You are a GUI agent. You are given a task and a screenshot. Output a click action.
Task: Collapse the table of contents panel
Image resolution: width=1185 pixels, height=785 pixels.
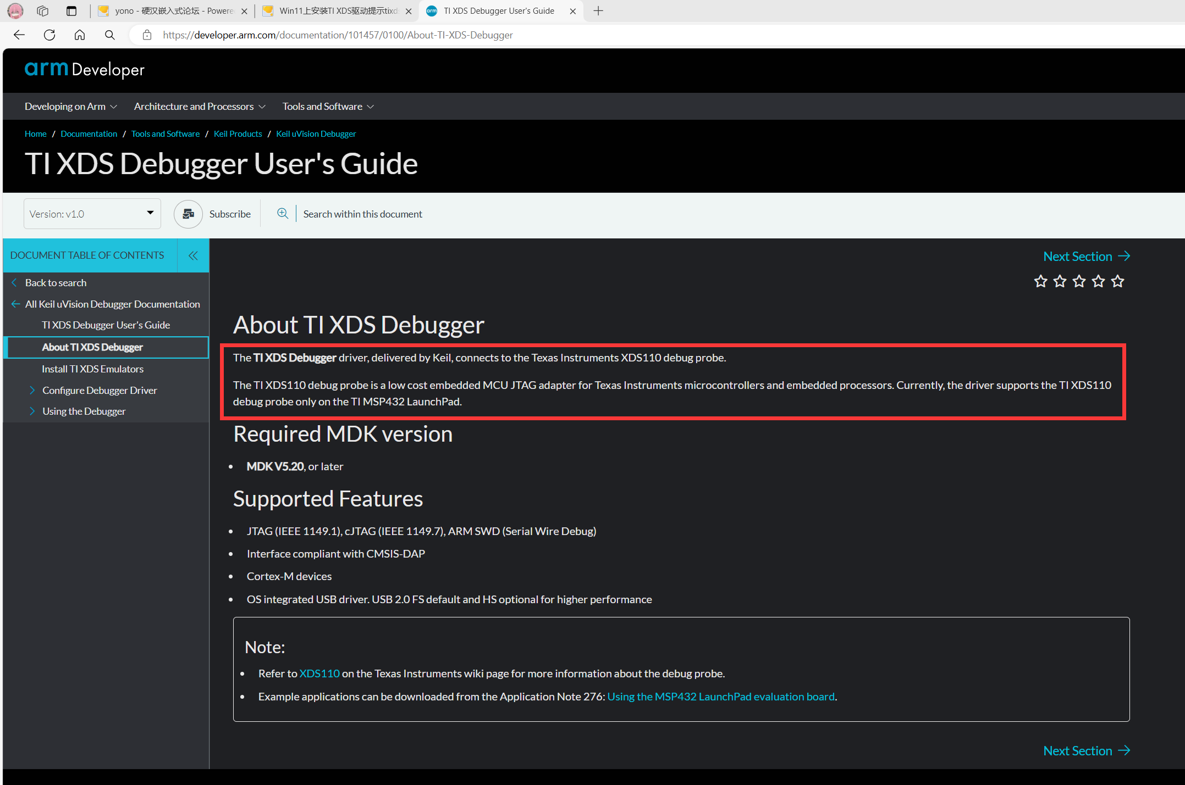pos(193,255)
